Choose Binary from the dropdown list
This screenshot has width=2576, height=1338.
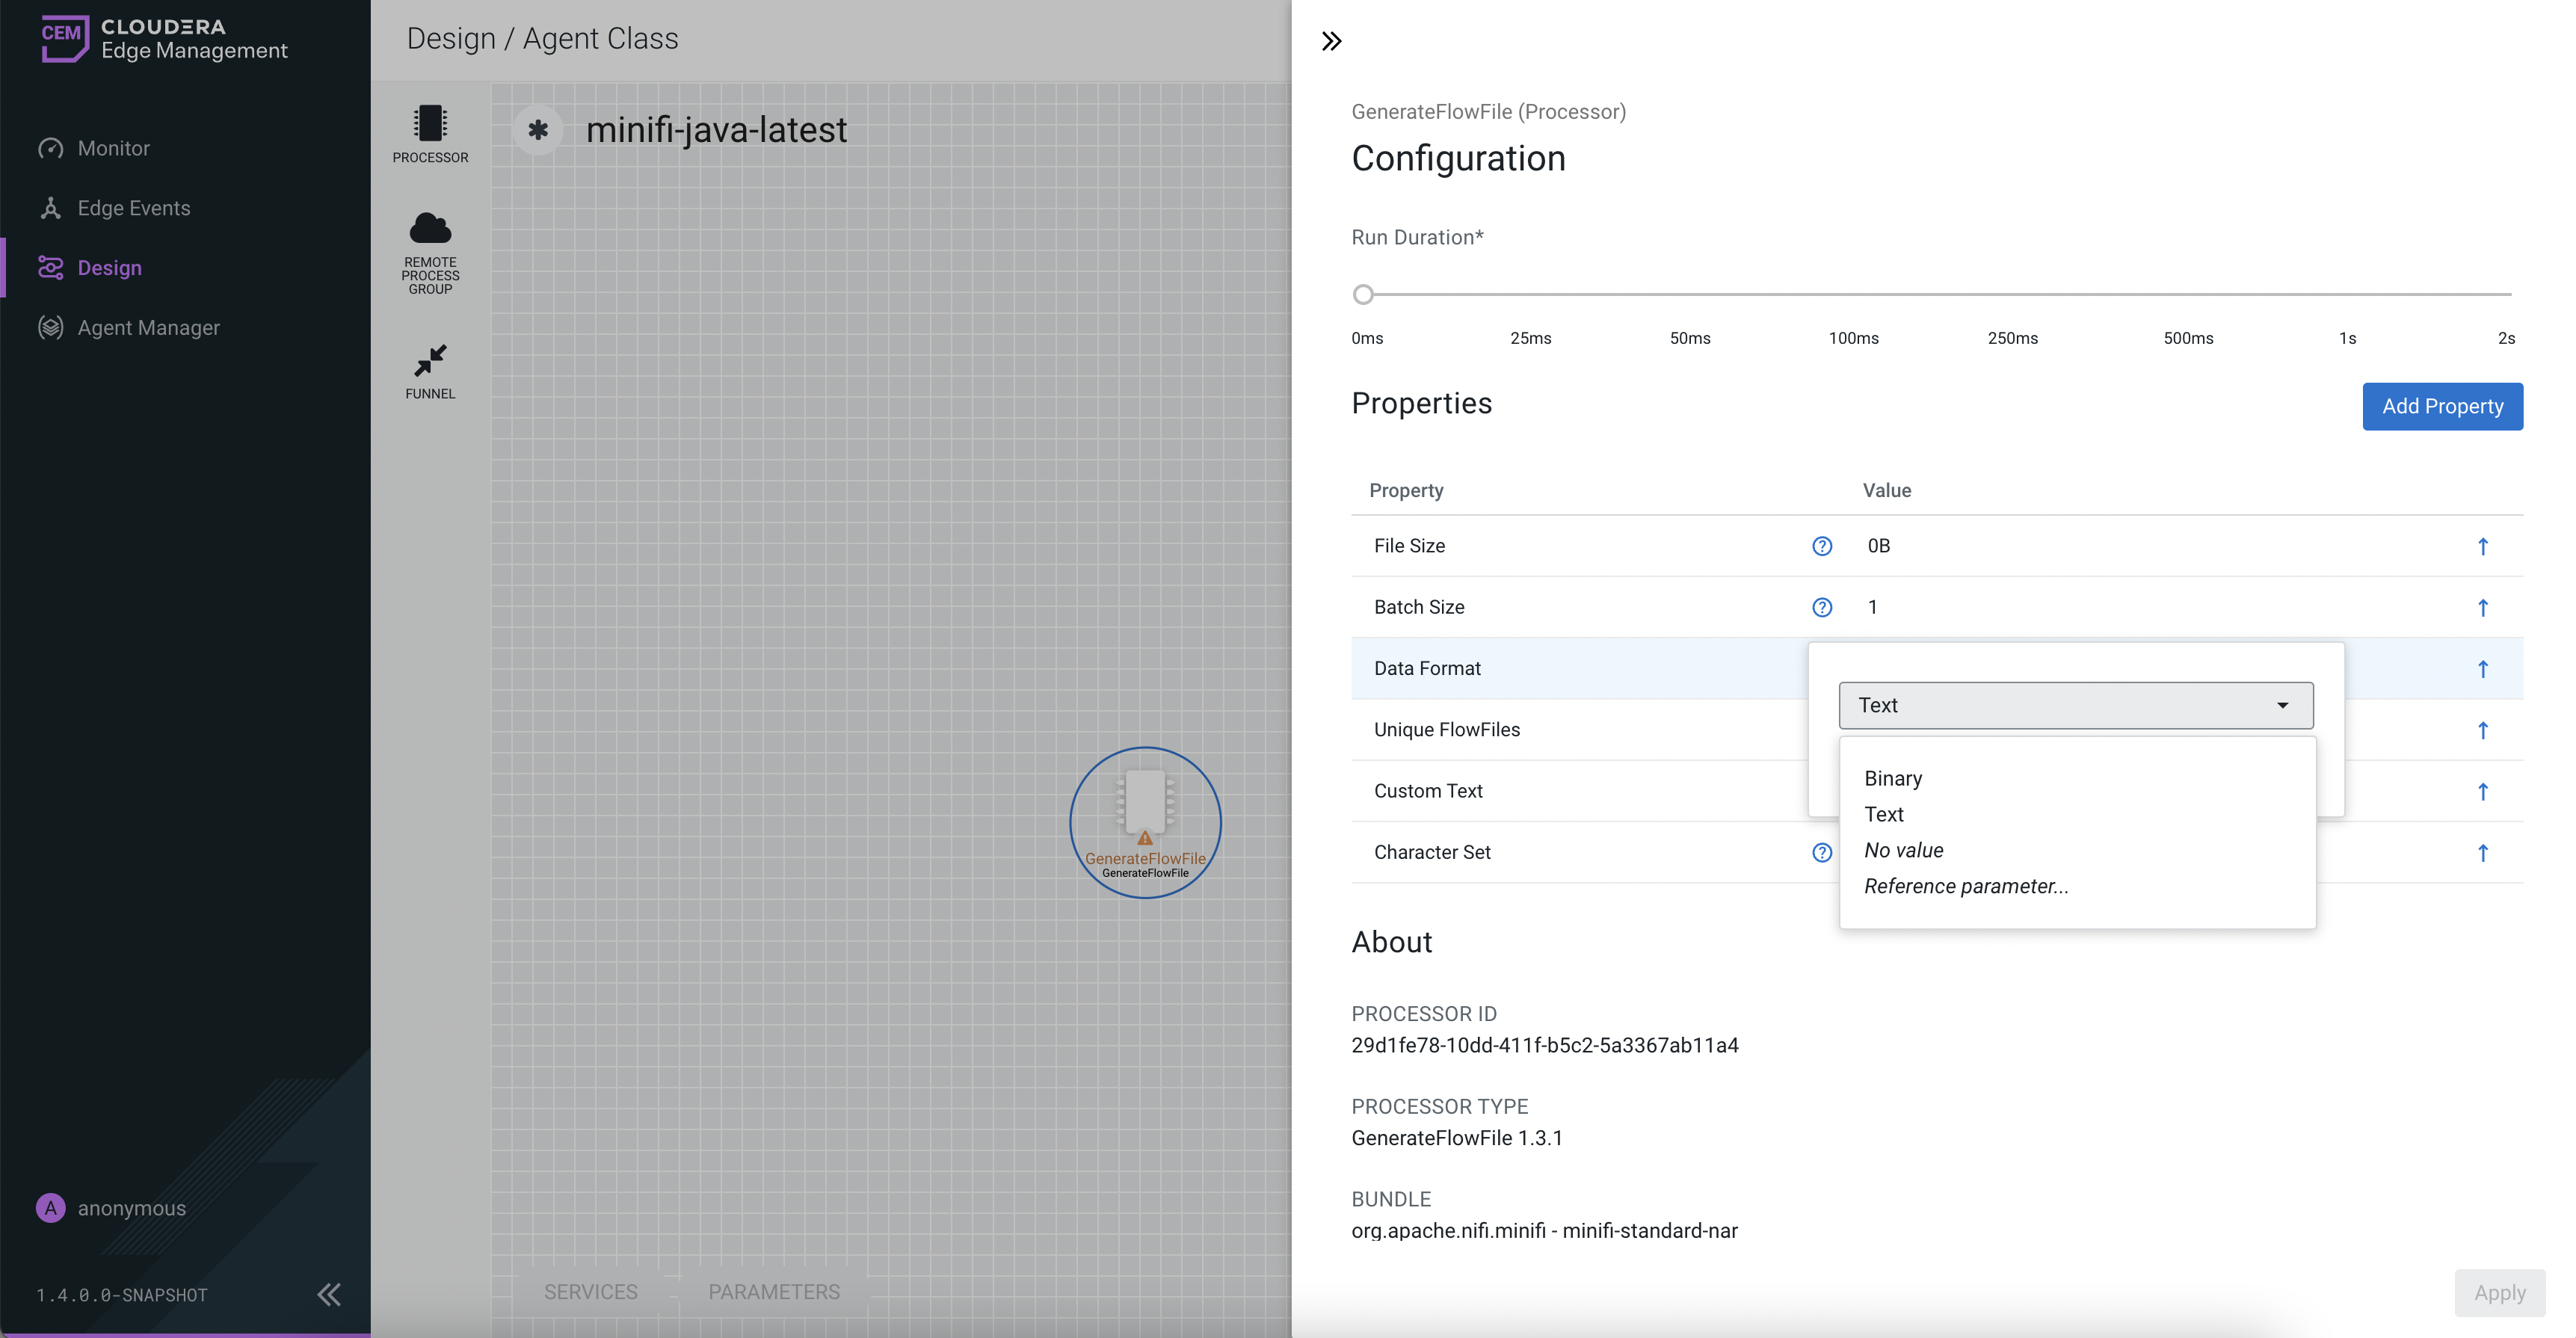tap(1893, 778)
